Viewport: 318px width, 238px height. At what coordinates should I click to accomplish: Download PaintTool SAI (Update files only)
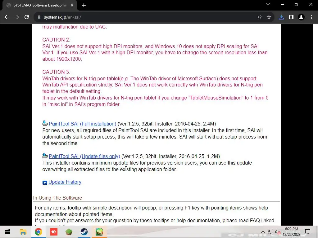coord(84,156)
